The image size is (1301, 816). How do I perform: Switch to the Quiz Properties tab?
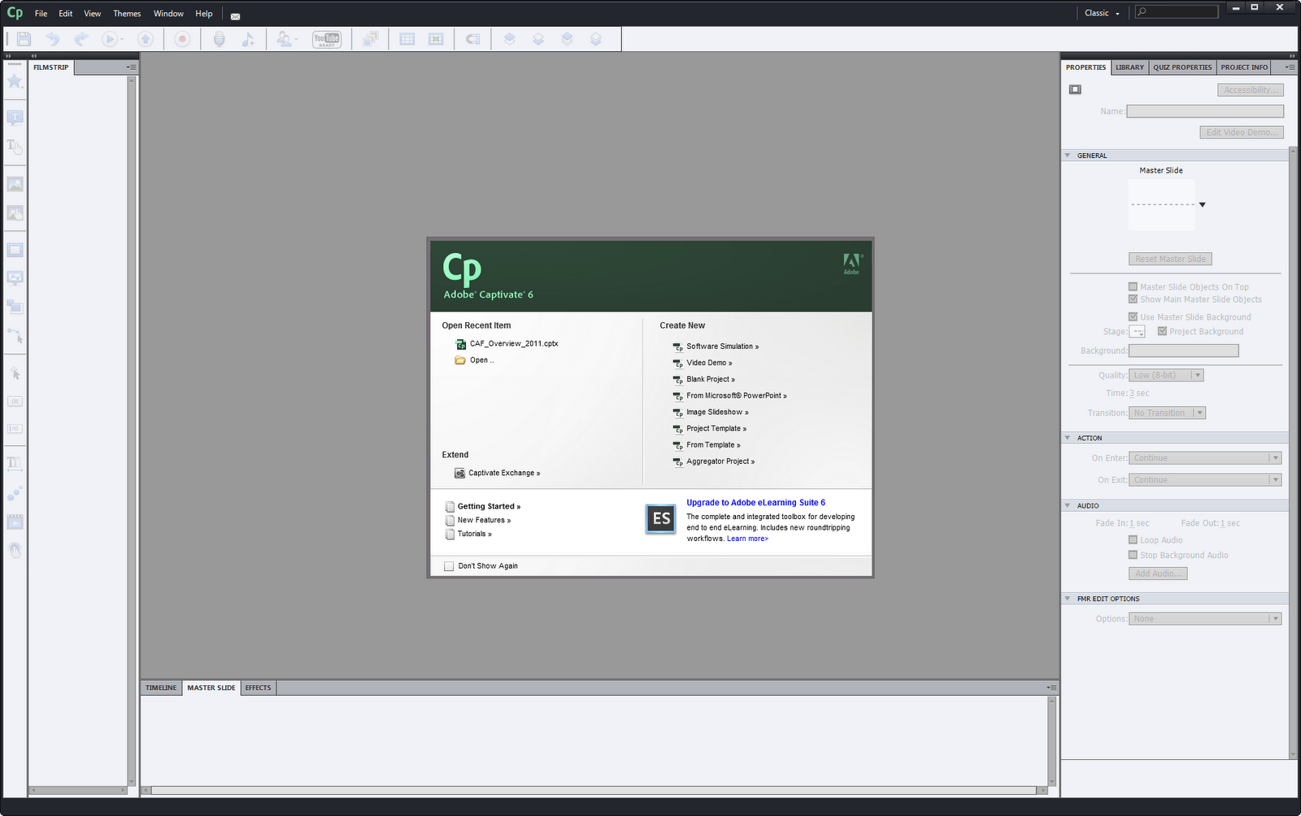pos(1182,68)
